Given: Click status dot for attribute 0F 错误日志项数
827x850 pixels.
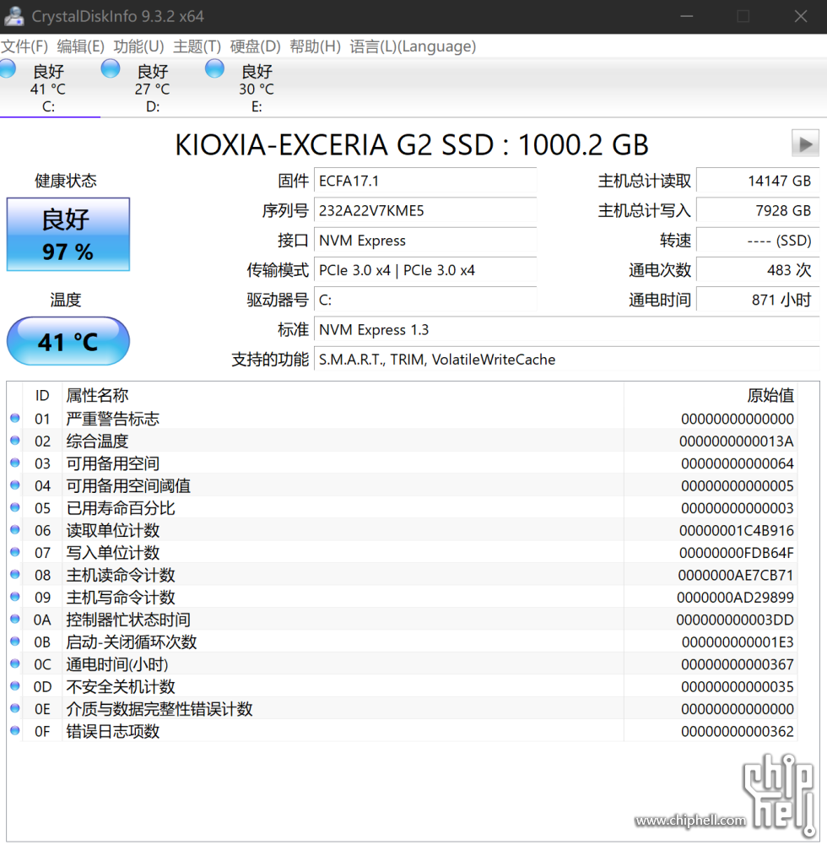Looking at the screenshot, I should 15,730.
